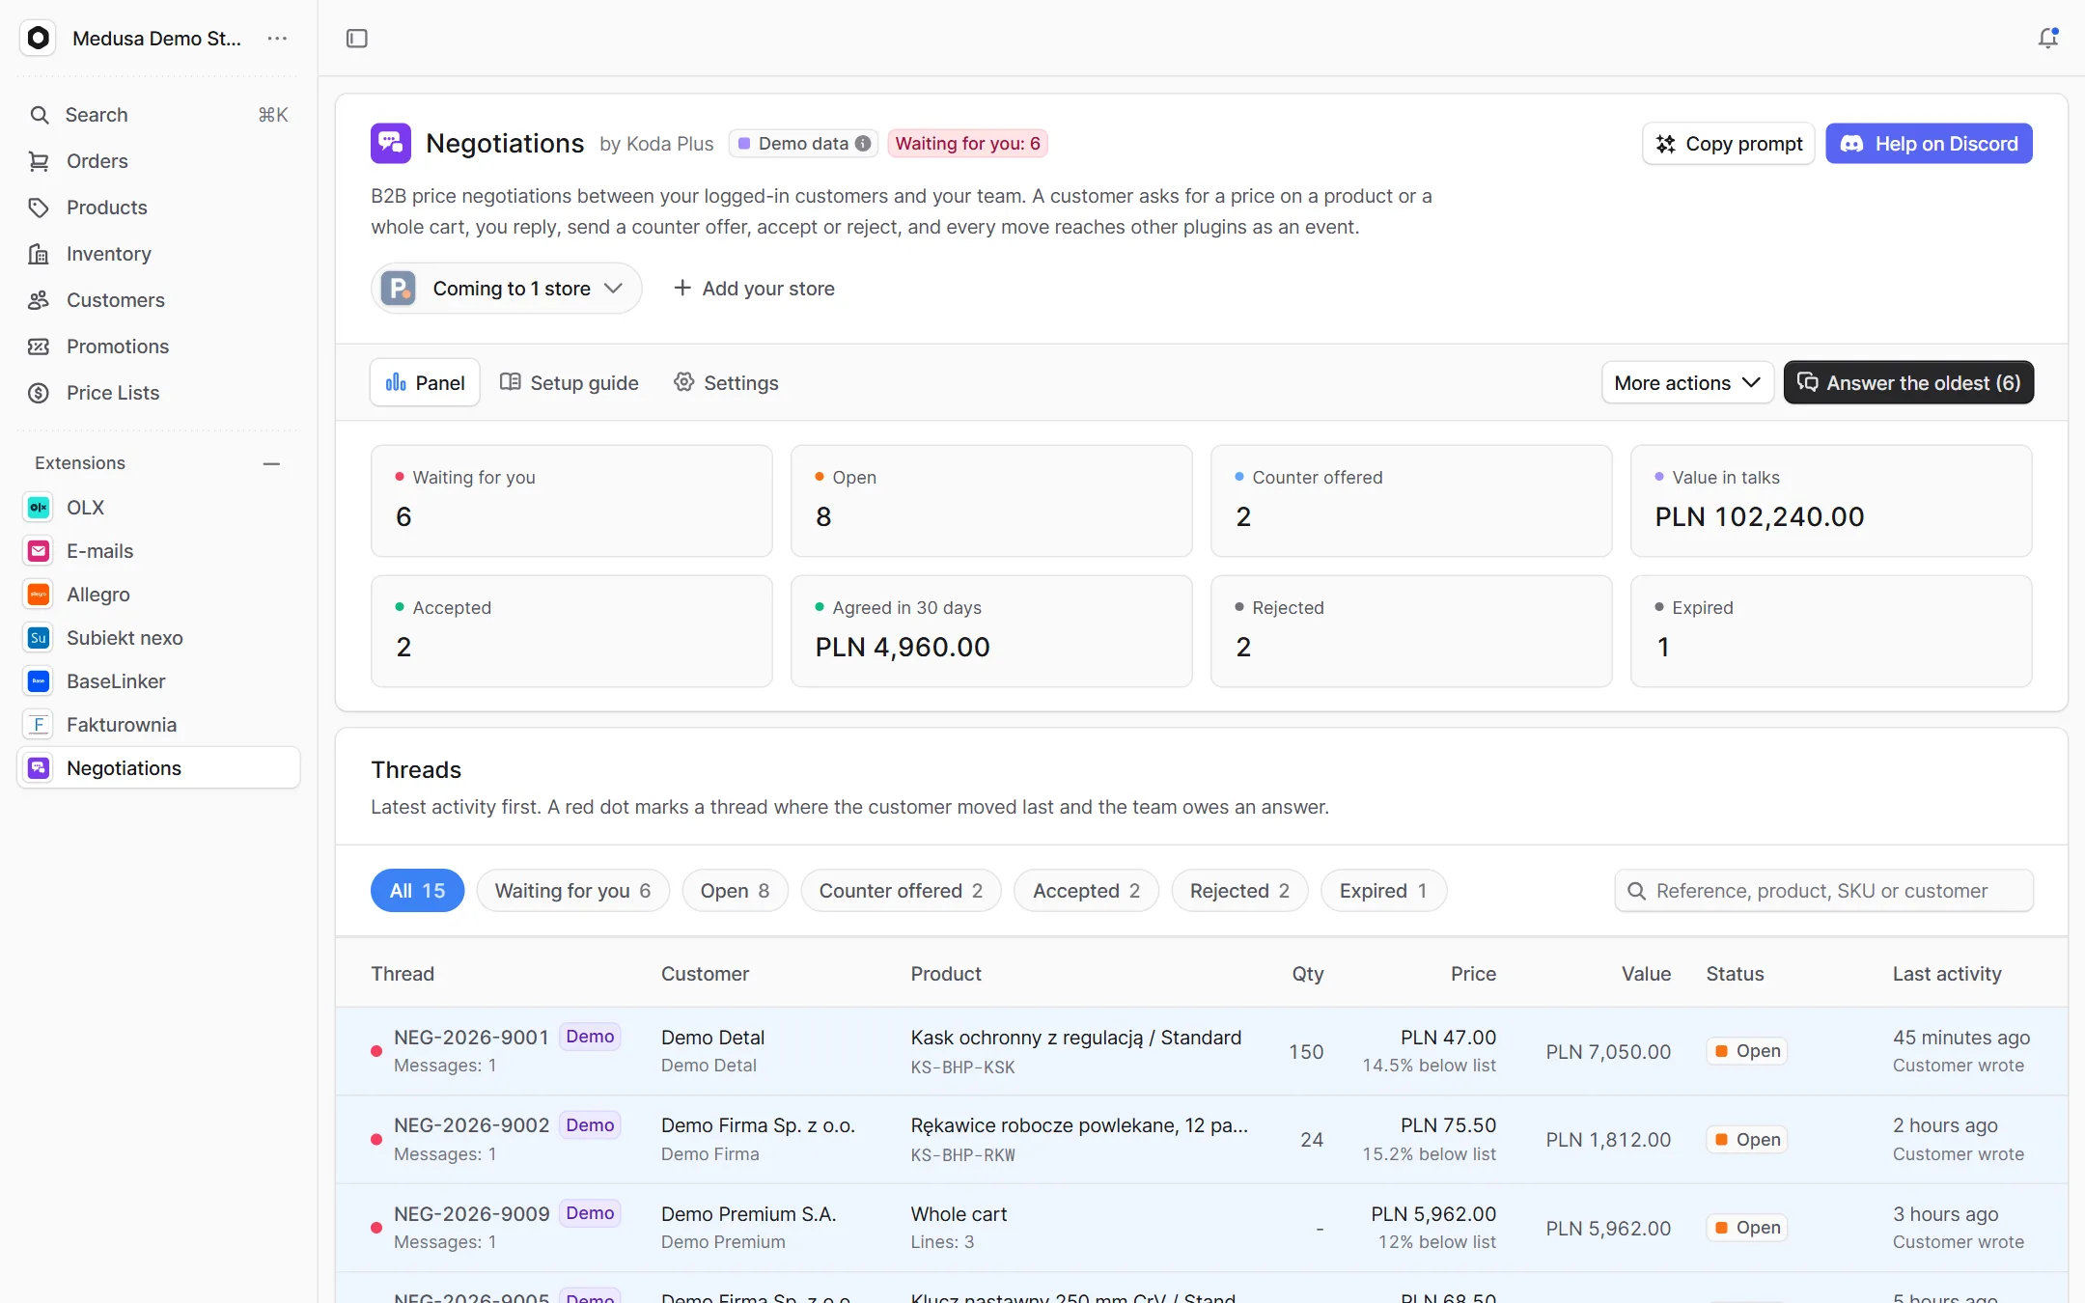Click the Medusa store logo icon
Screen dimensions: 2085x1303
(x=38, y=39)
